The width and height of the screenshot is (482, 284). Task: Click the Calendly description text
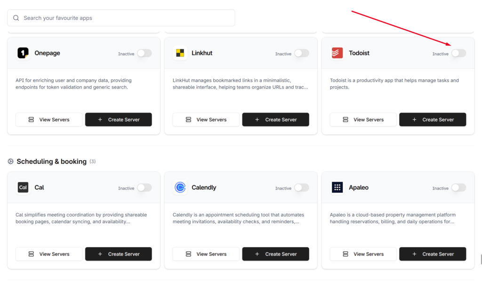[x=238, y=218]
